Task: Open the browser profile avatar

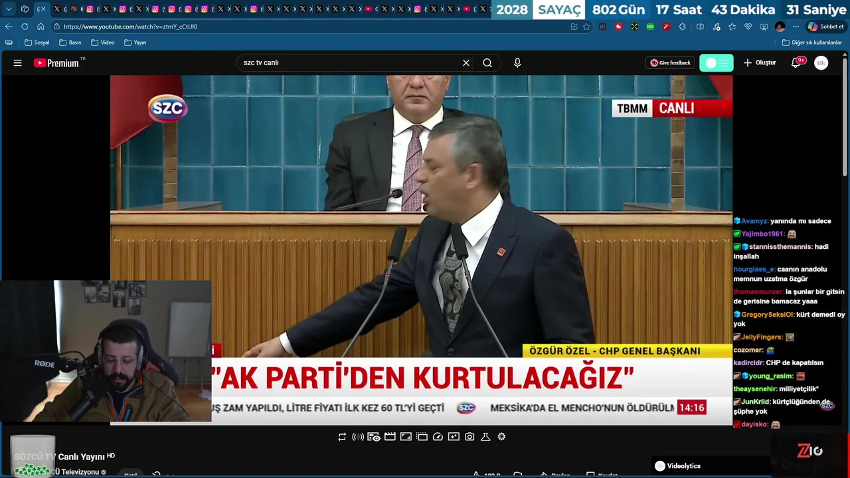Action: (780, 27)
